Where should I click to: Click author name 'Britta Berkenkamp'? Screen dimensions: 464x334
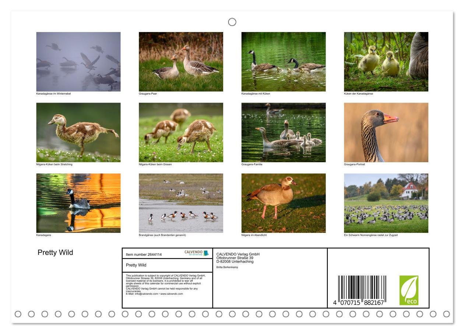tap(227, 267)
